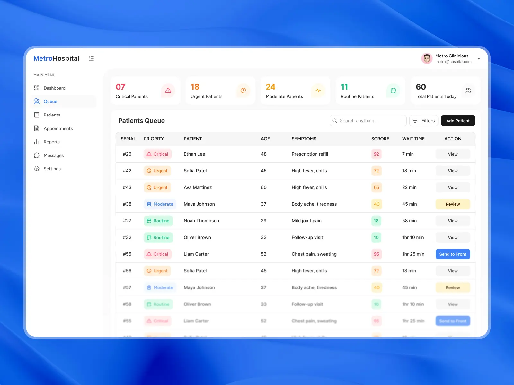Select the Reports menu item
Viewport: 514px width, 385px height.
[64, 142]
